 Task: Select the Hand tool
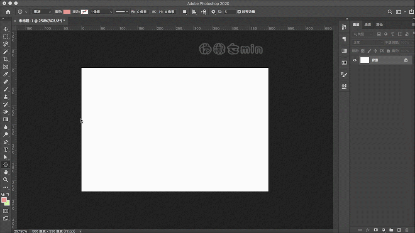[5, 172]
